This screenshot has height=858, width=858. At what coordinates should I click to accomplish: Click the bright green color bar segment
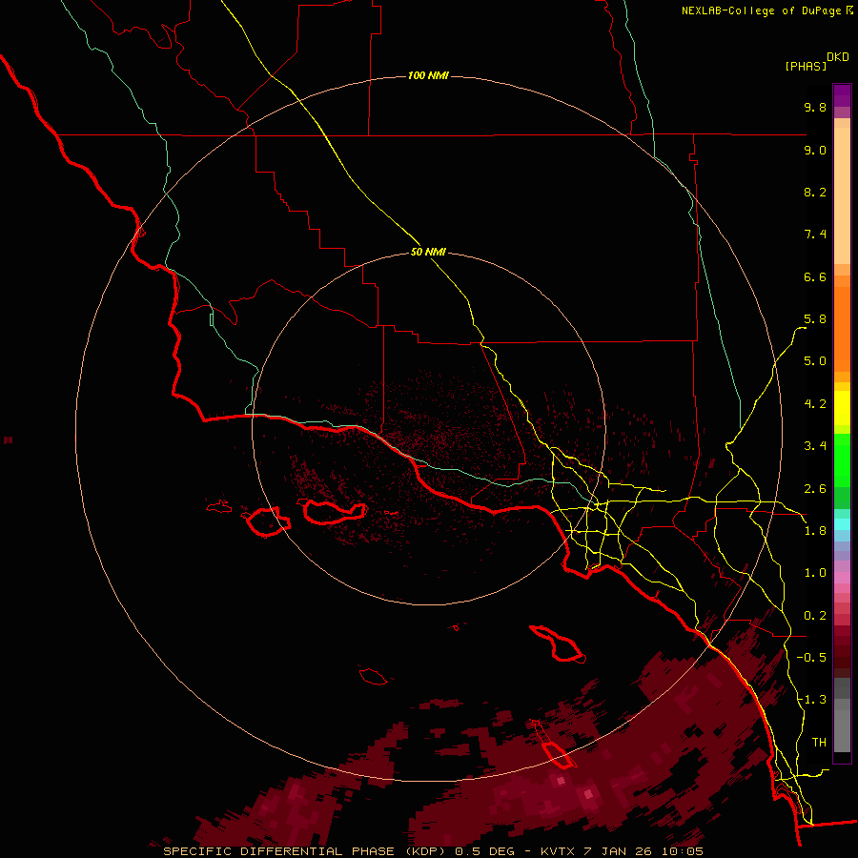(842, 460)
